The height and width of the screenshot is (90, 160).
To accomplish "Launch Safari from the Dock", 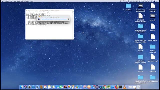I will click(x=33, y=87).
